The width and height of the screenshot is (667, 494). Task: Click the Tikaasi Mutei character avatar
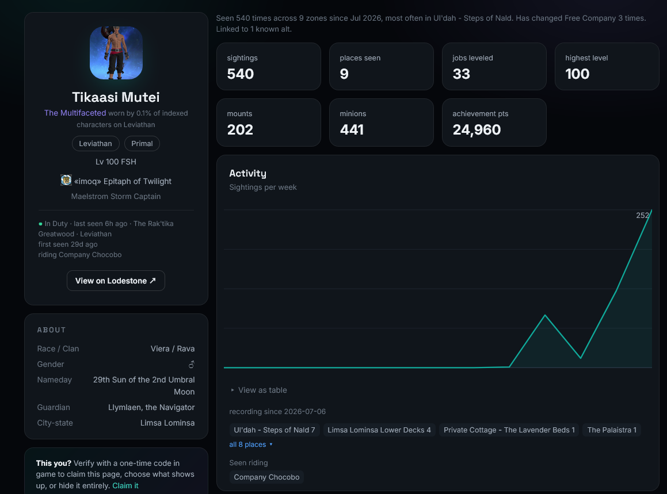(116, 53)
